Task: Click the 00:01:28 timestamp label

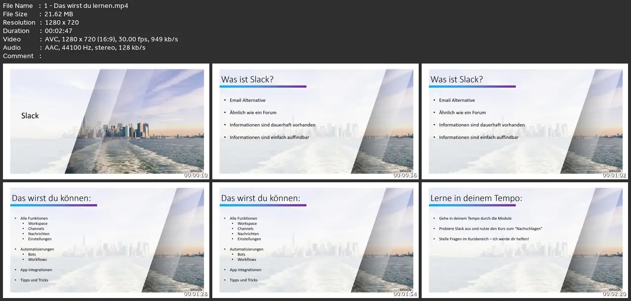Action: [196, 294]
